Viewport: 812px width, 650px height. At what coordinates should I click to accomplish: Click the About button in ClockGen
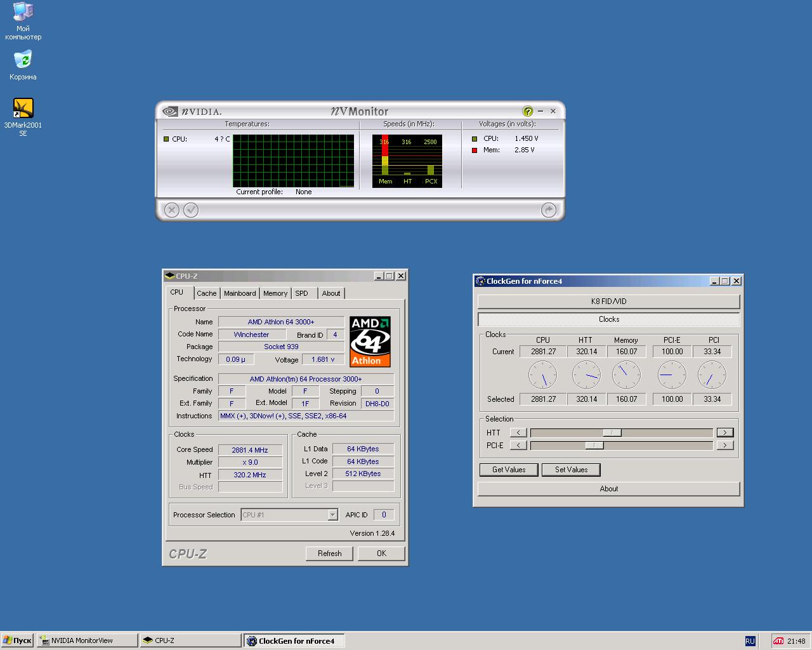(609, 489)
